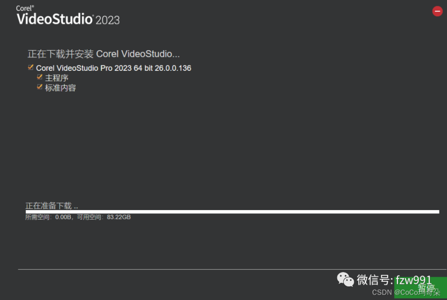The image size is (447, 300).
Task: Click the CSDN @CoCo玛奇朵 watermark
Action: [406, 292]
